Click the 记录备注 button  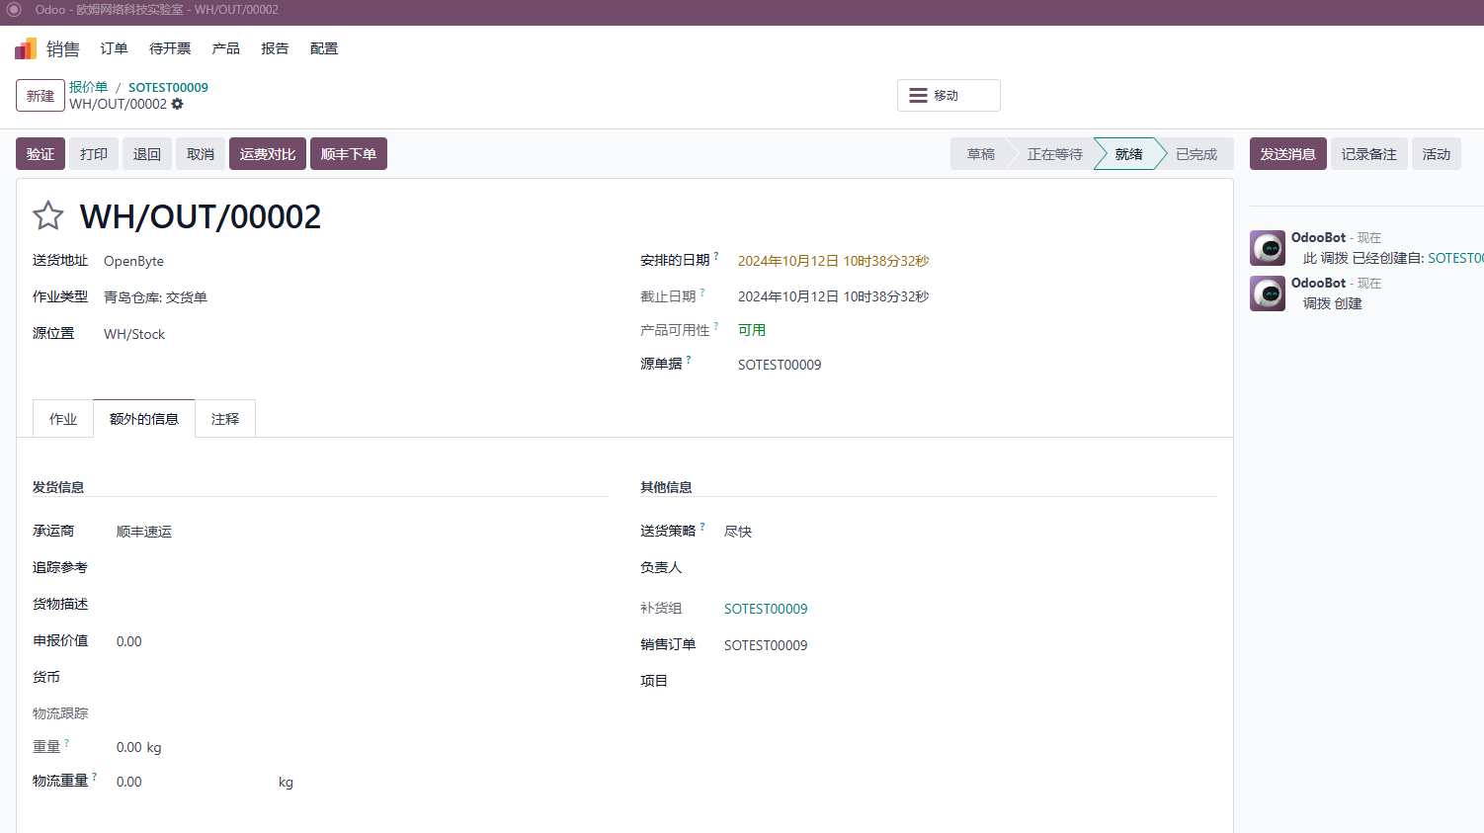[1369, 154]
